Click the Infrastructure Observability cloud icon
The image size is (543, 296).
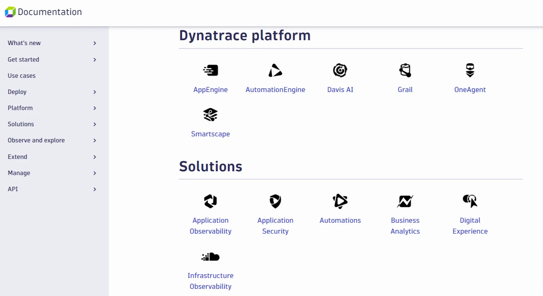click(x=211, y=257)
